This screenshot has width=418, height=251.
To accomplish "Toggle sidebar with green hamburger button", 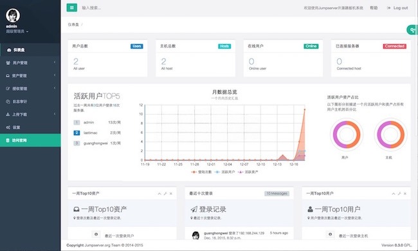I will 72,8.
